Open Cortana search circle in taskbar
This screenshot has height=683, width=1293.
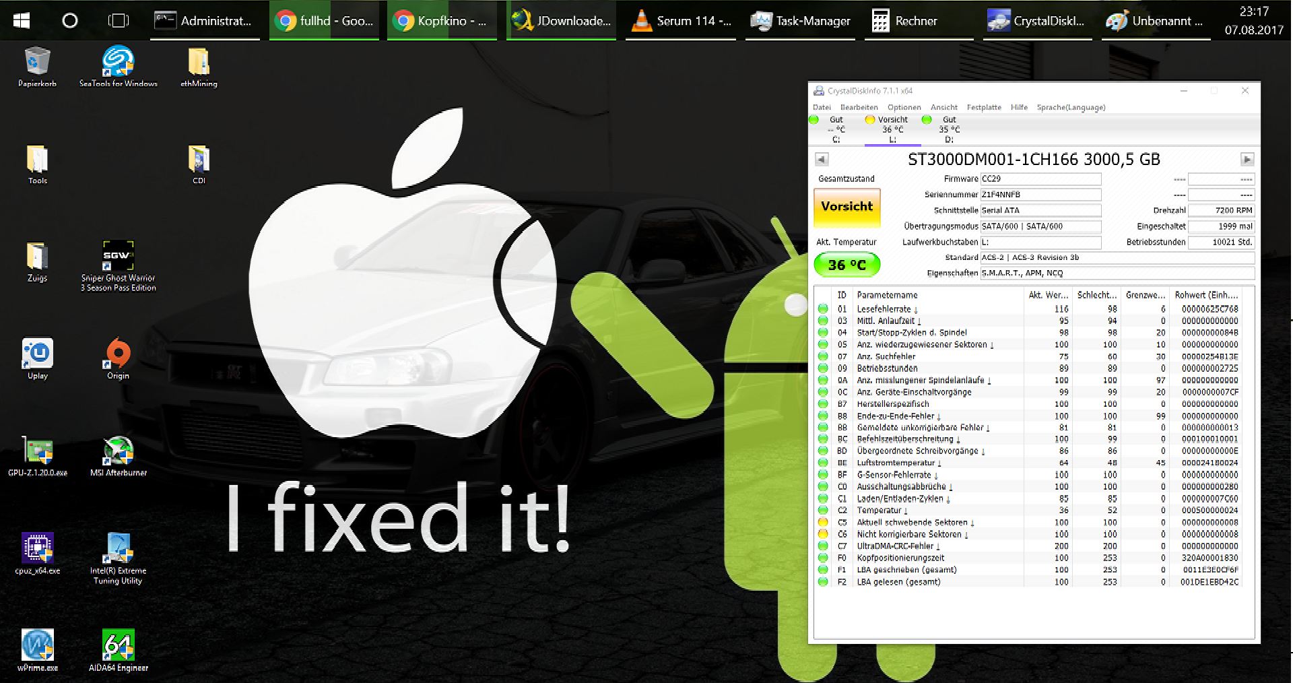coord(70,20)
